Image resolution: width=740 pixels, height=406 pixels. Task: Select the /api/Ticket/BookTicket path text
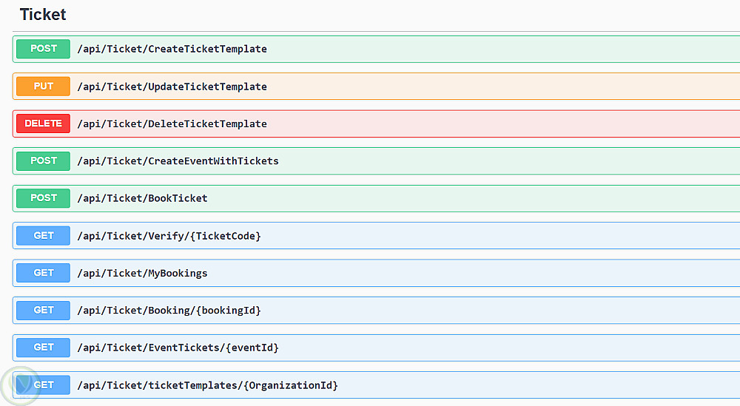(x=142, y=198)
